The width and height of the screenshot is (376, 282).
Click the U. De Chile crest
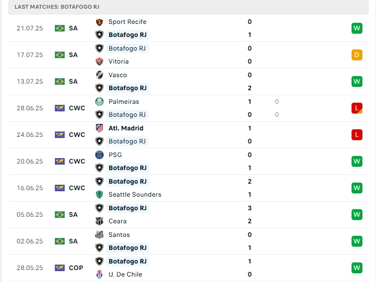click(99, 274)
